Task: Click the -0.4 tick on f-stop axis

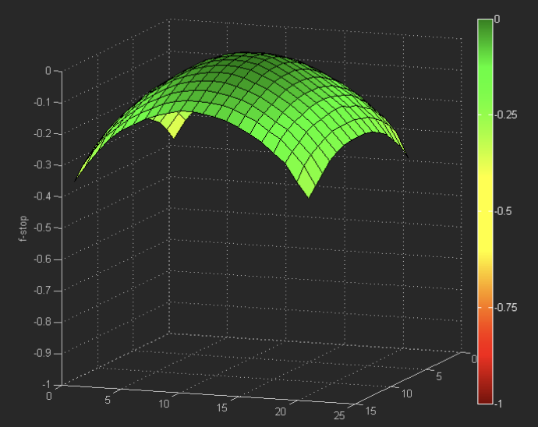Action: pos(43,196)
